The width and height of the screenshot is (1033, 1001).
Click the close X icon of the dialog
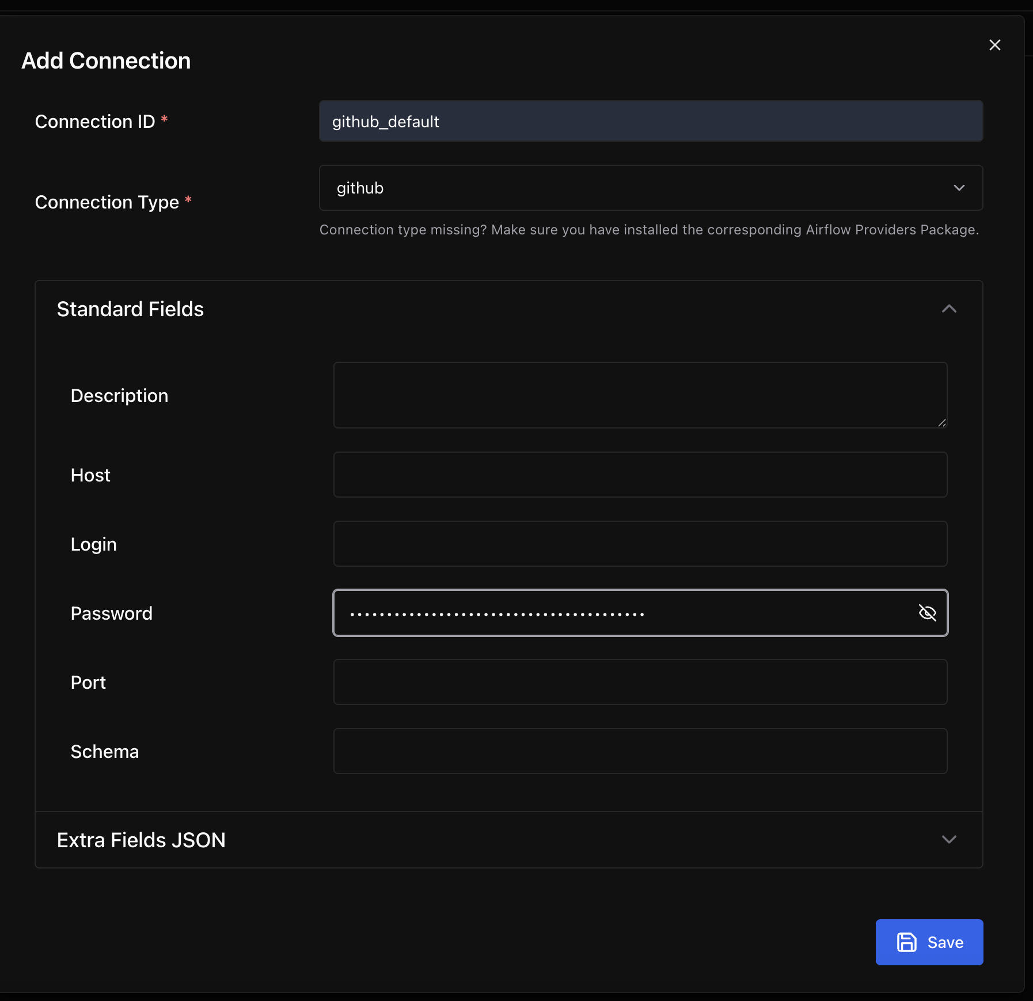pyautogui.click(x=995, y=45)
